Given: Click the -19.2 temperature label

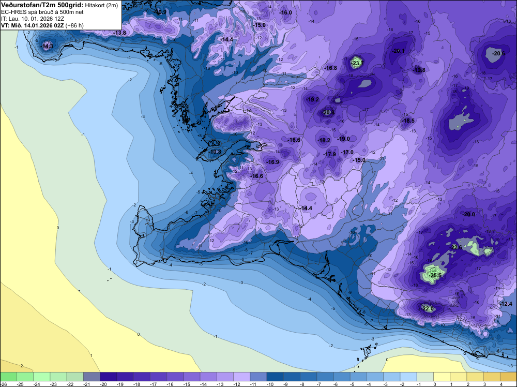Looking at the screenshot, I should coord(312,99).
